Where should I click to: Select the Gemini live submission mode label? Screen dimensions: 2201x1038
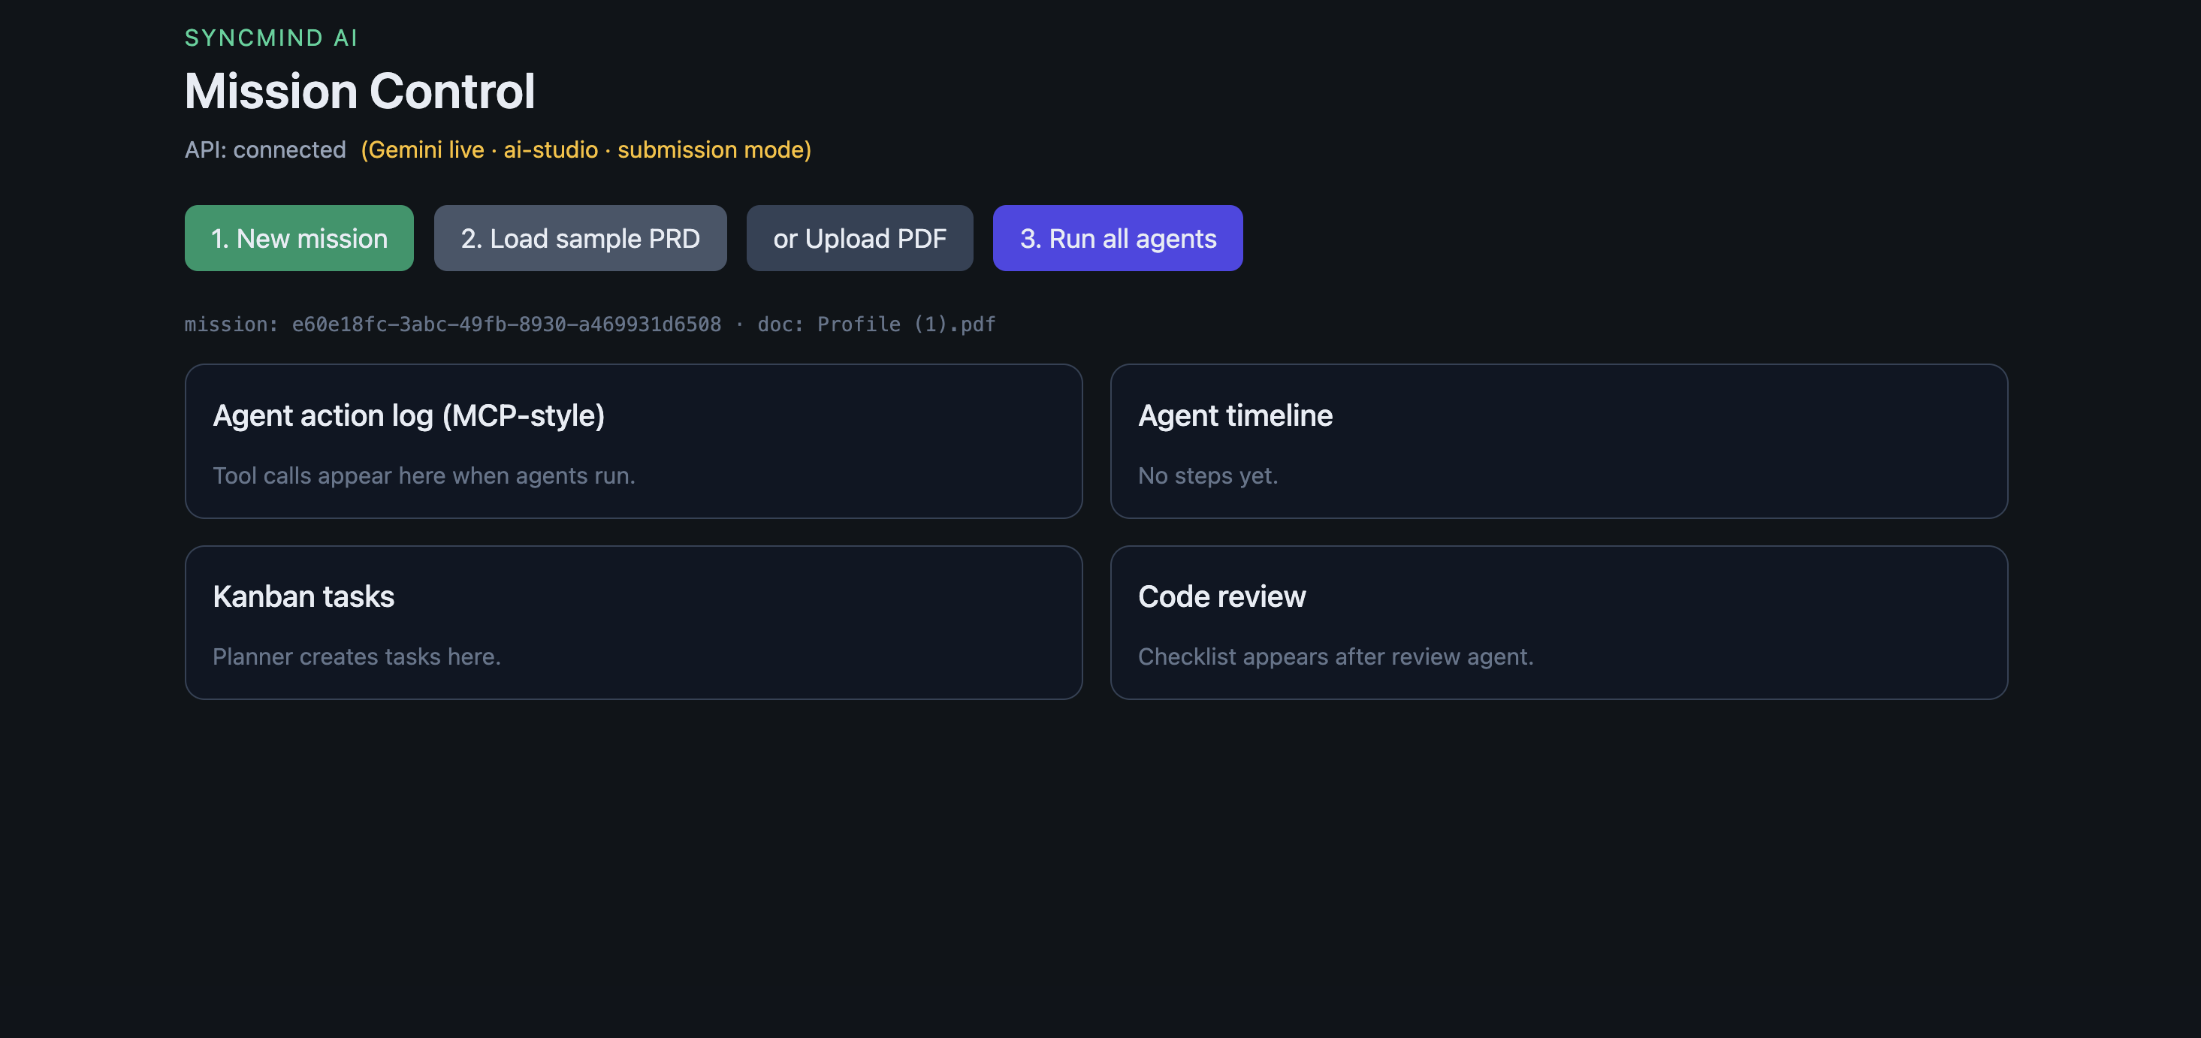coord(586,149)
